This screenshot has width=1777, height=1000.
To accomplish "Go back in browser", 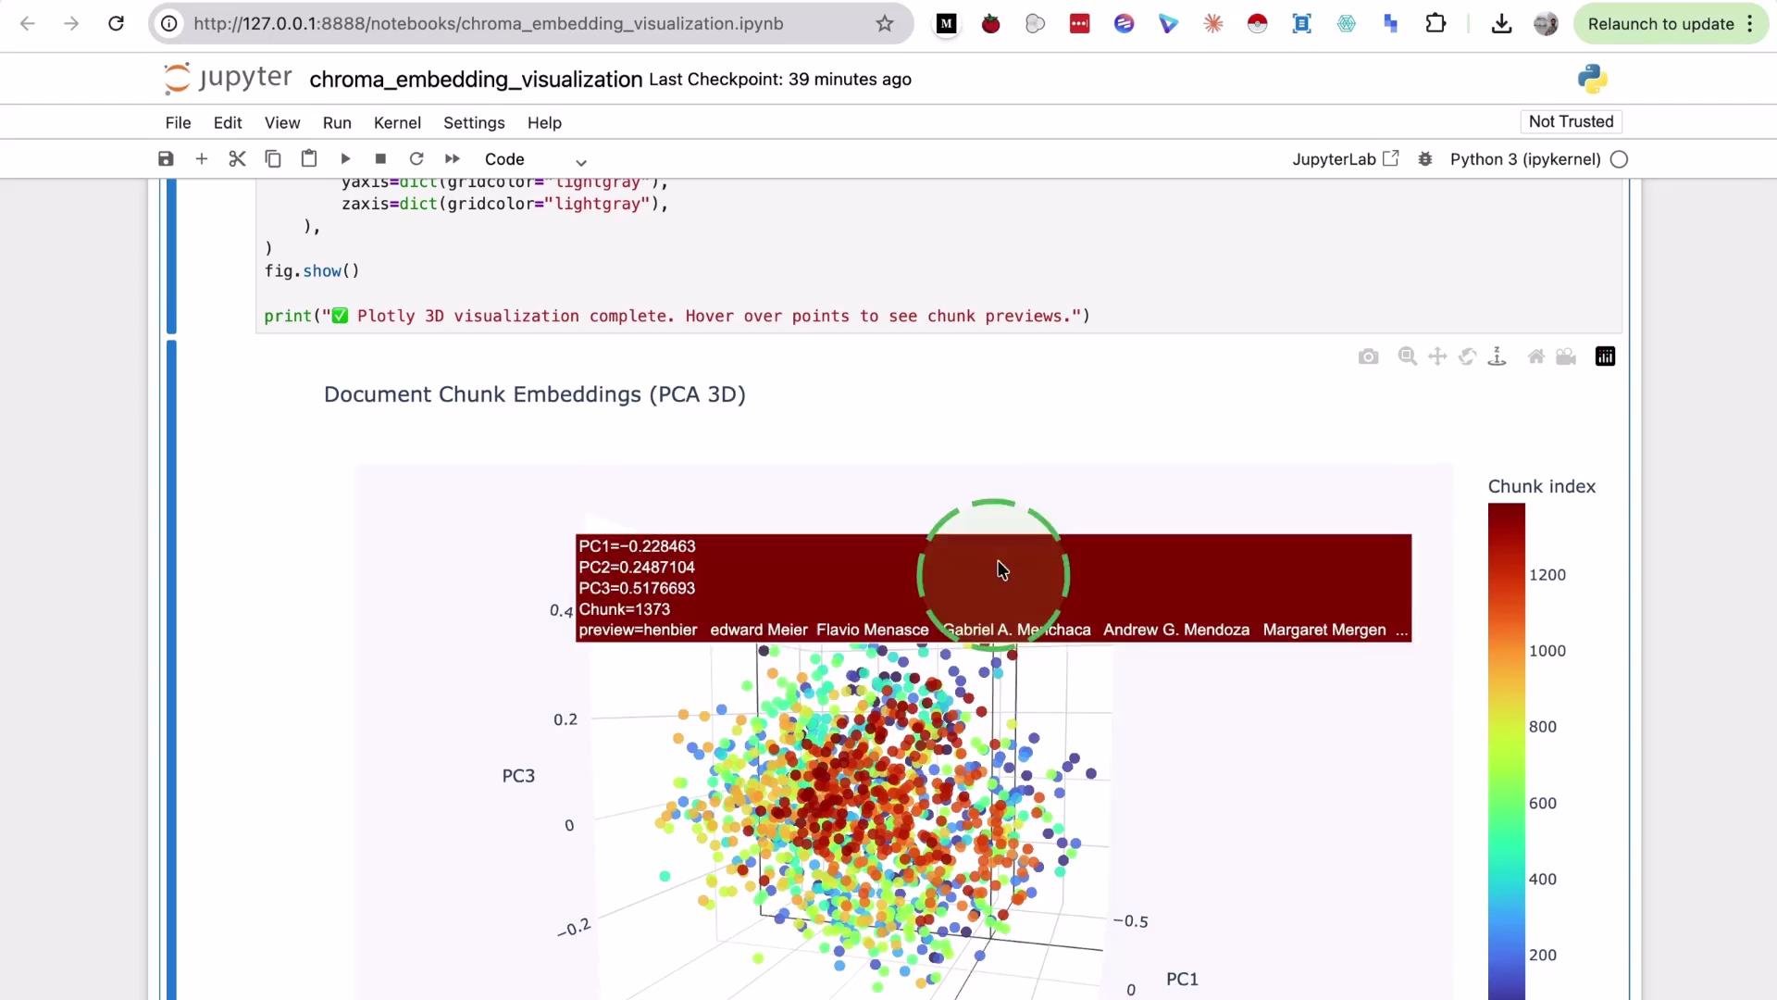I will [28, 24].
